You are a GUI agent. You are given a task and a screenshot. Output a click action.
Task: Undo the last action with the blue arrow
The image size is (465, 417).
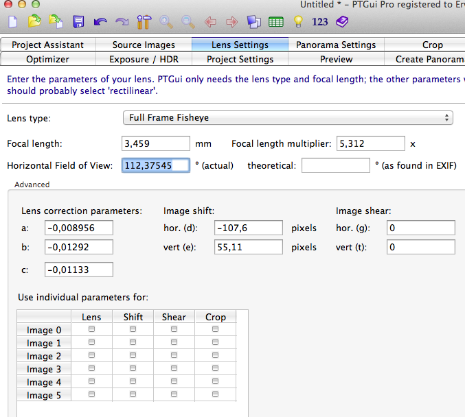(x=100, y=22)
